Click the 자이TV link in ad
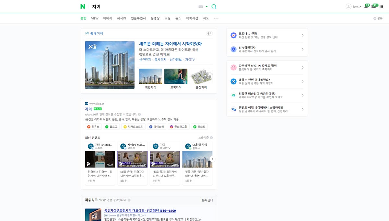Screen dimensions: 389x221 [190, 60]
